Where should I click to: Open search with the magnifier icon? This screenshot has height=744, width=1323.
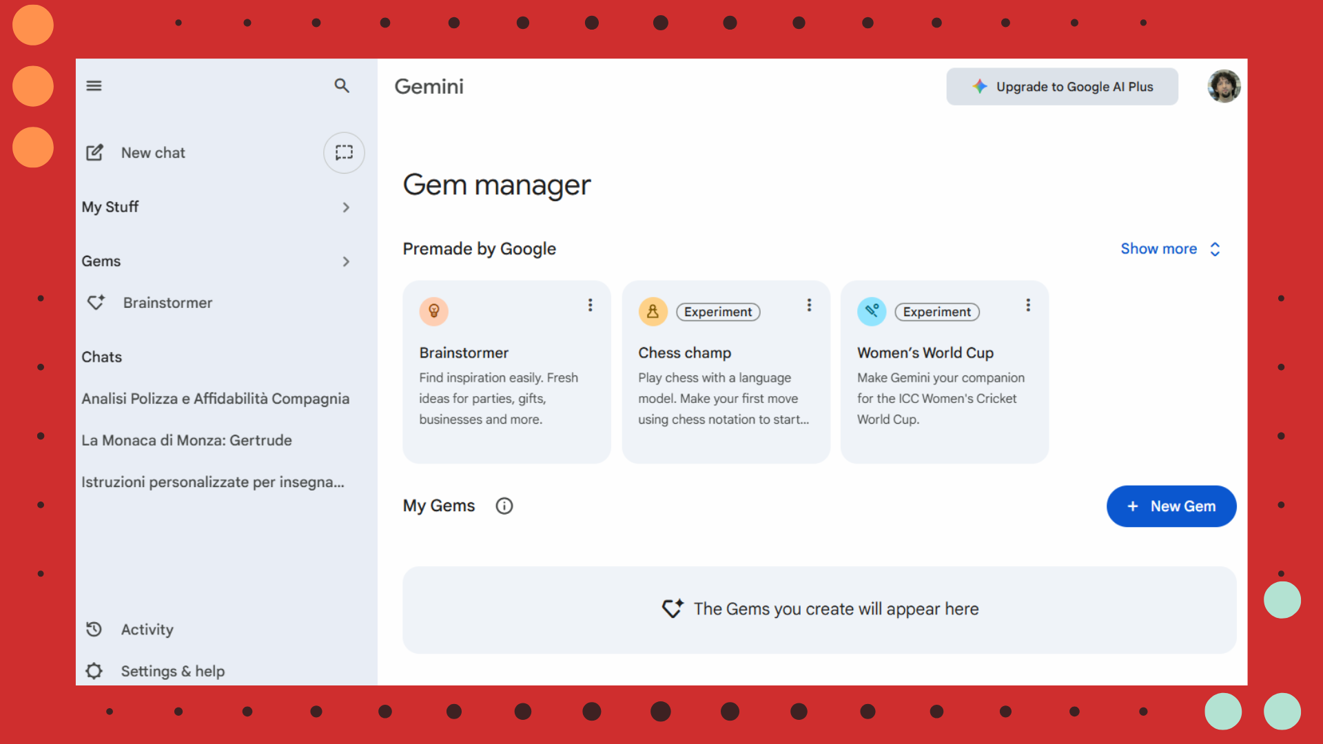342,86
